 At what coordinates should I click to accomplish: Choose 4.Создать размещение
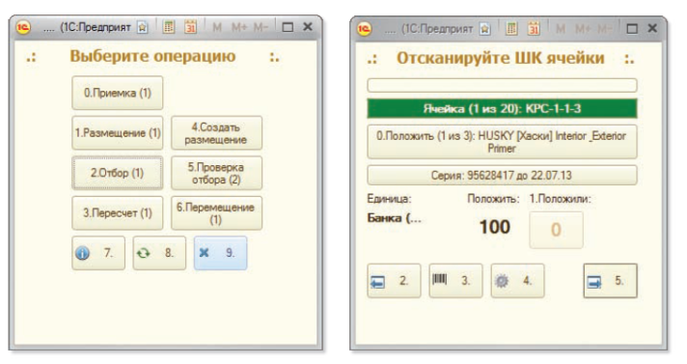[216, 133]
